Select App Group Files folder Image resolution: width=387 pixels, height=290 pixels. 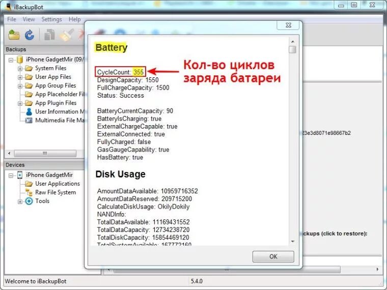(x=56, y=85)
